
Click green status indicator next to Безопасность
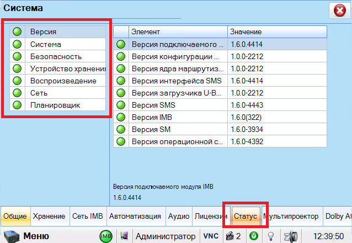tap(17, 56)
